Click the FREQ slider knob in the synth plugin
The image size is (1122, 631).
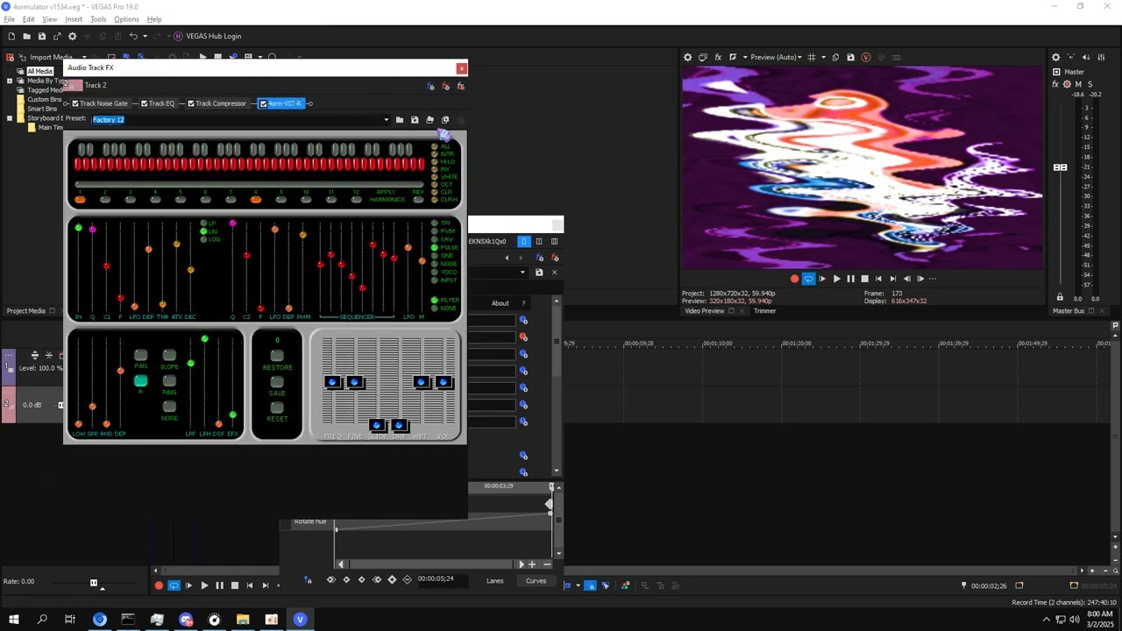coord(332,382)
